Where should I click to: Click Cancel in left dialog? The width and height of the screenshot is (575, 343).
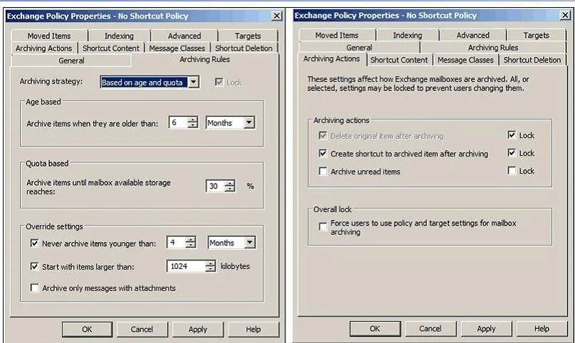click(x=142, y=329)
